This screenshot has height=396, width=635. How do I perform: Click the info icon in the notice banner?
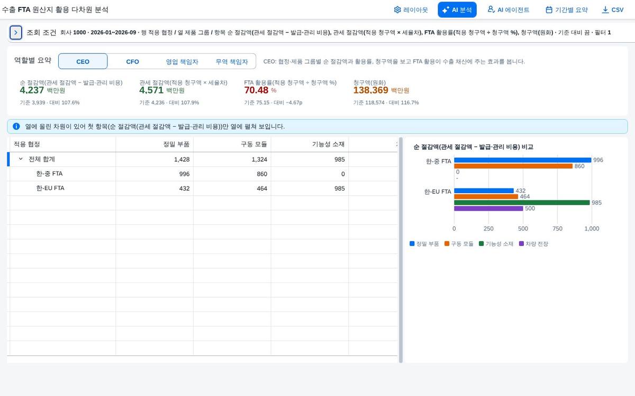(x=16, y=127)
